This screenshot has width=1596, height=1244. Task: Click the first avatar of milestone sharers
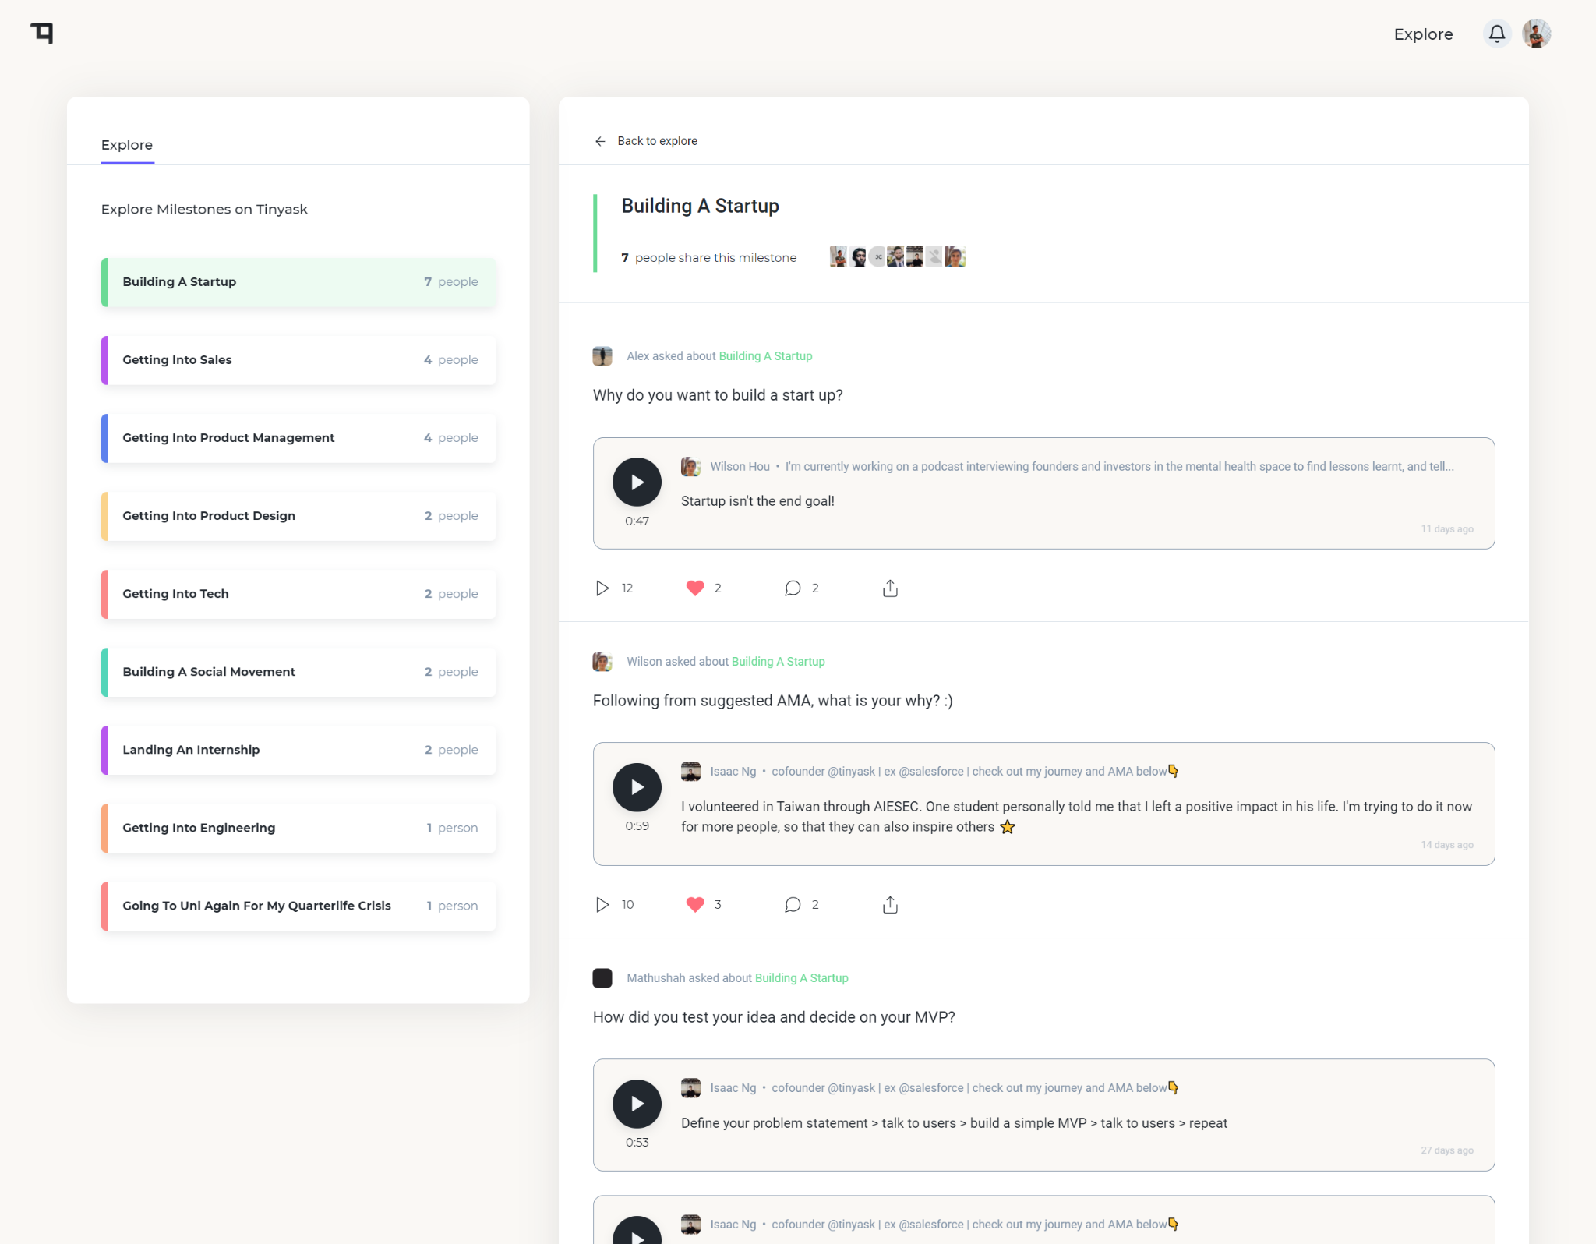[x=839, y=257]
